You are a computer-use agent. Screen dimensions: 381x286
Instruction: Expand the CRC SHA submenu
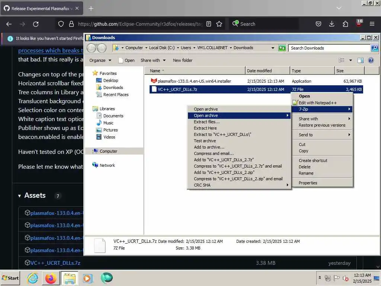pyautogui.click(x=239, y=185)
